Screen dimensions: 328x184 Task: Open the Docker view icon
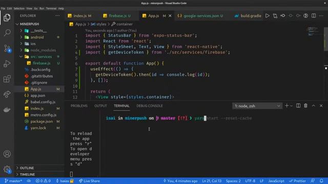click(x=7, y=109)
